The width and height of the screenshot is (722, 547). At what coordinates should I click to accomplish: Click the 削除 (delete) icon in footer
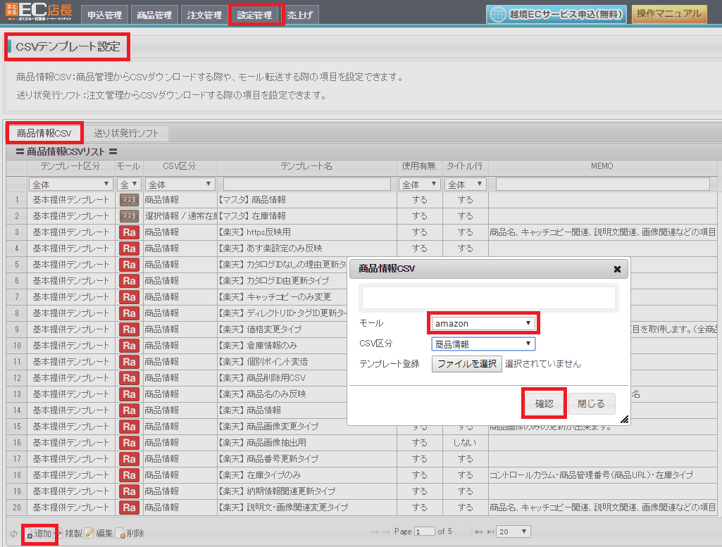tap(120, 534)
